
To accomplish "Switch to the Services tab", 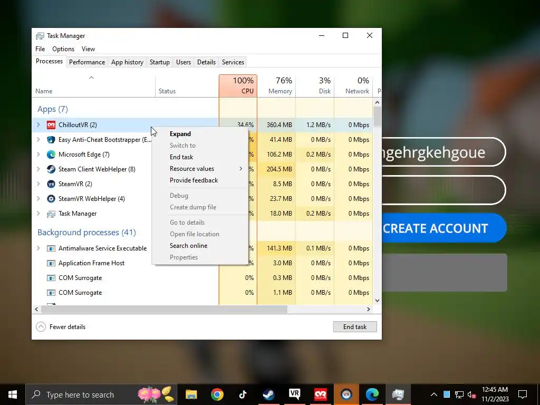I will click(x=233, y=62).
